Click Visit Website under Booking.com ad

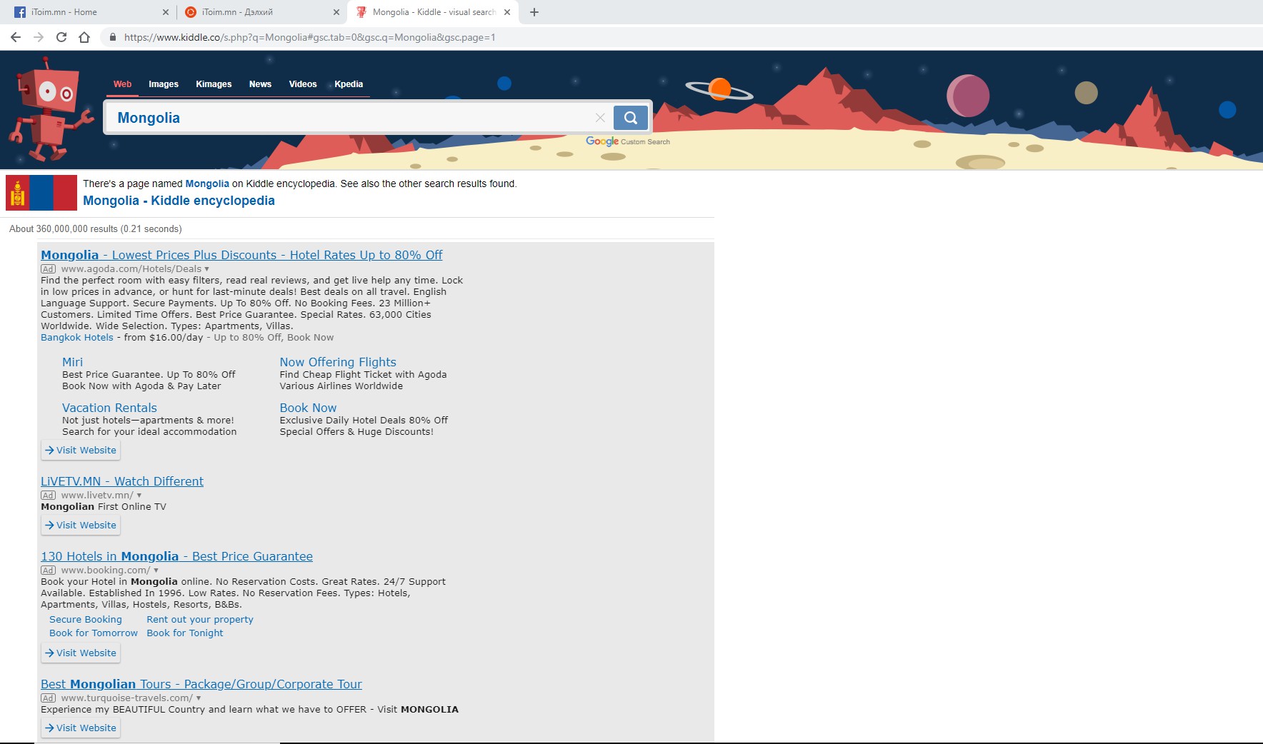click(x=81, y=653)
